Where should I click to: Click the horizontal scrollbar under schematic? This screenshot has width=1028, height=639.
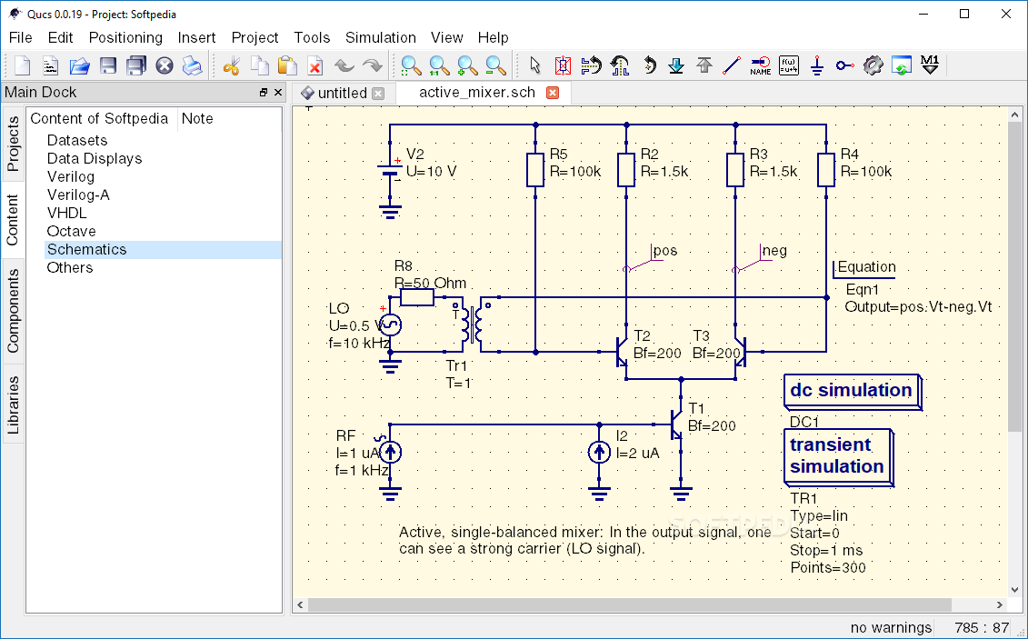point(627,604)
